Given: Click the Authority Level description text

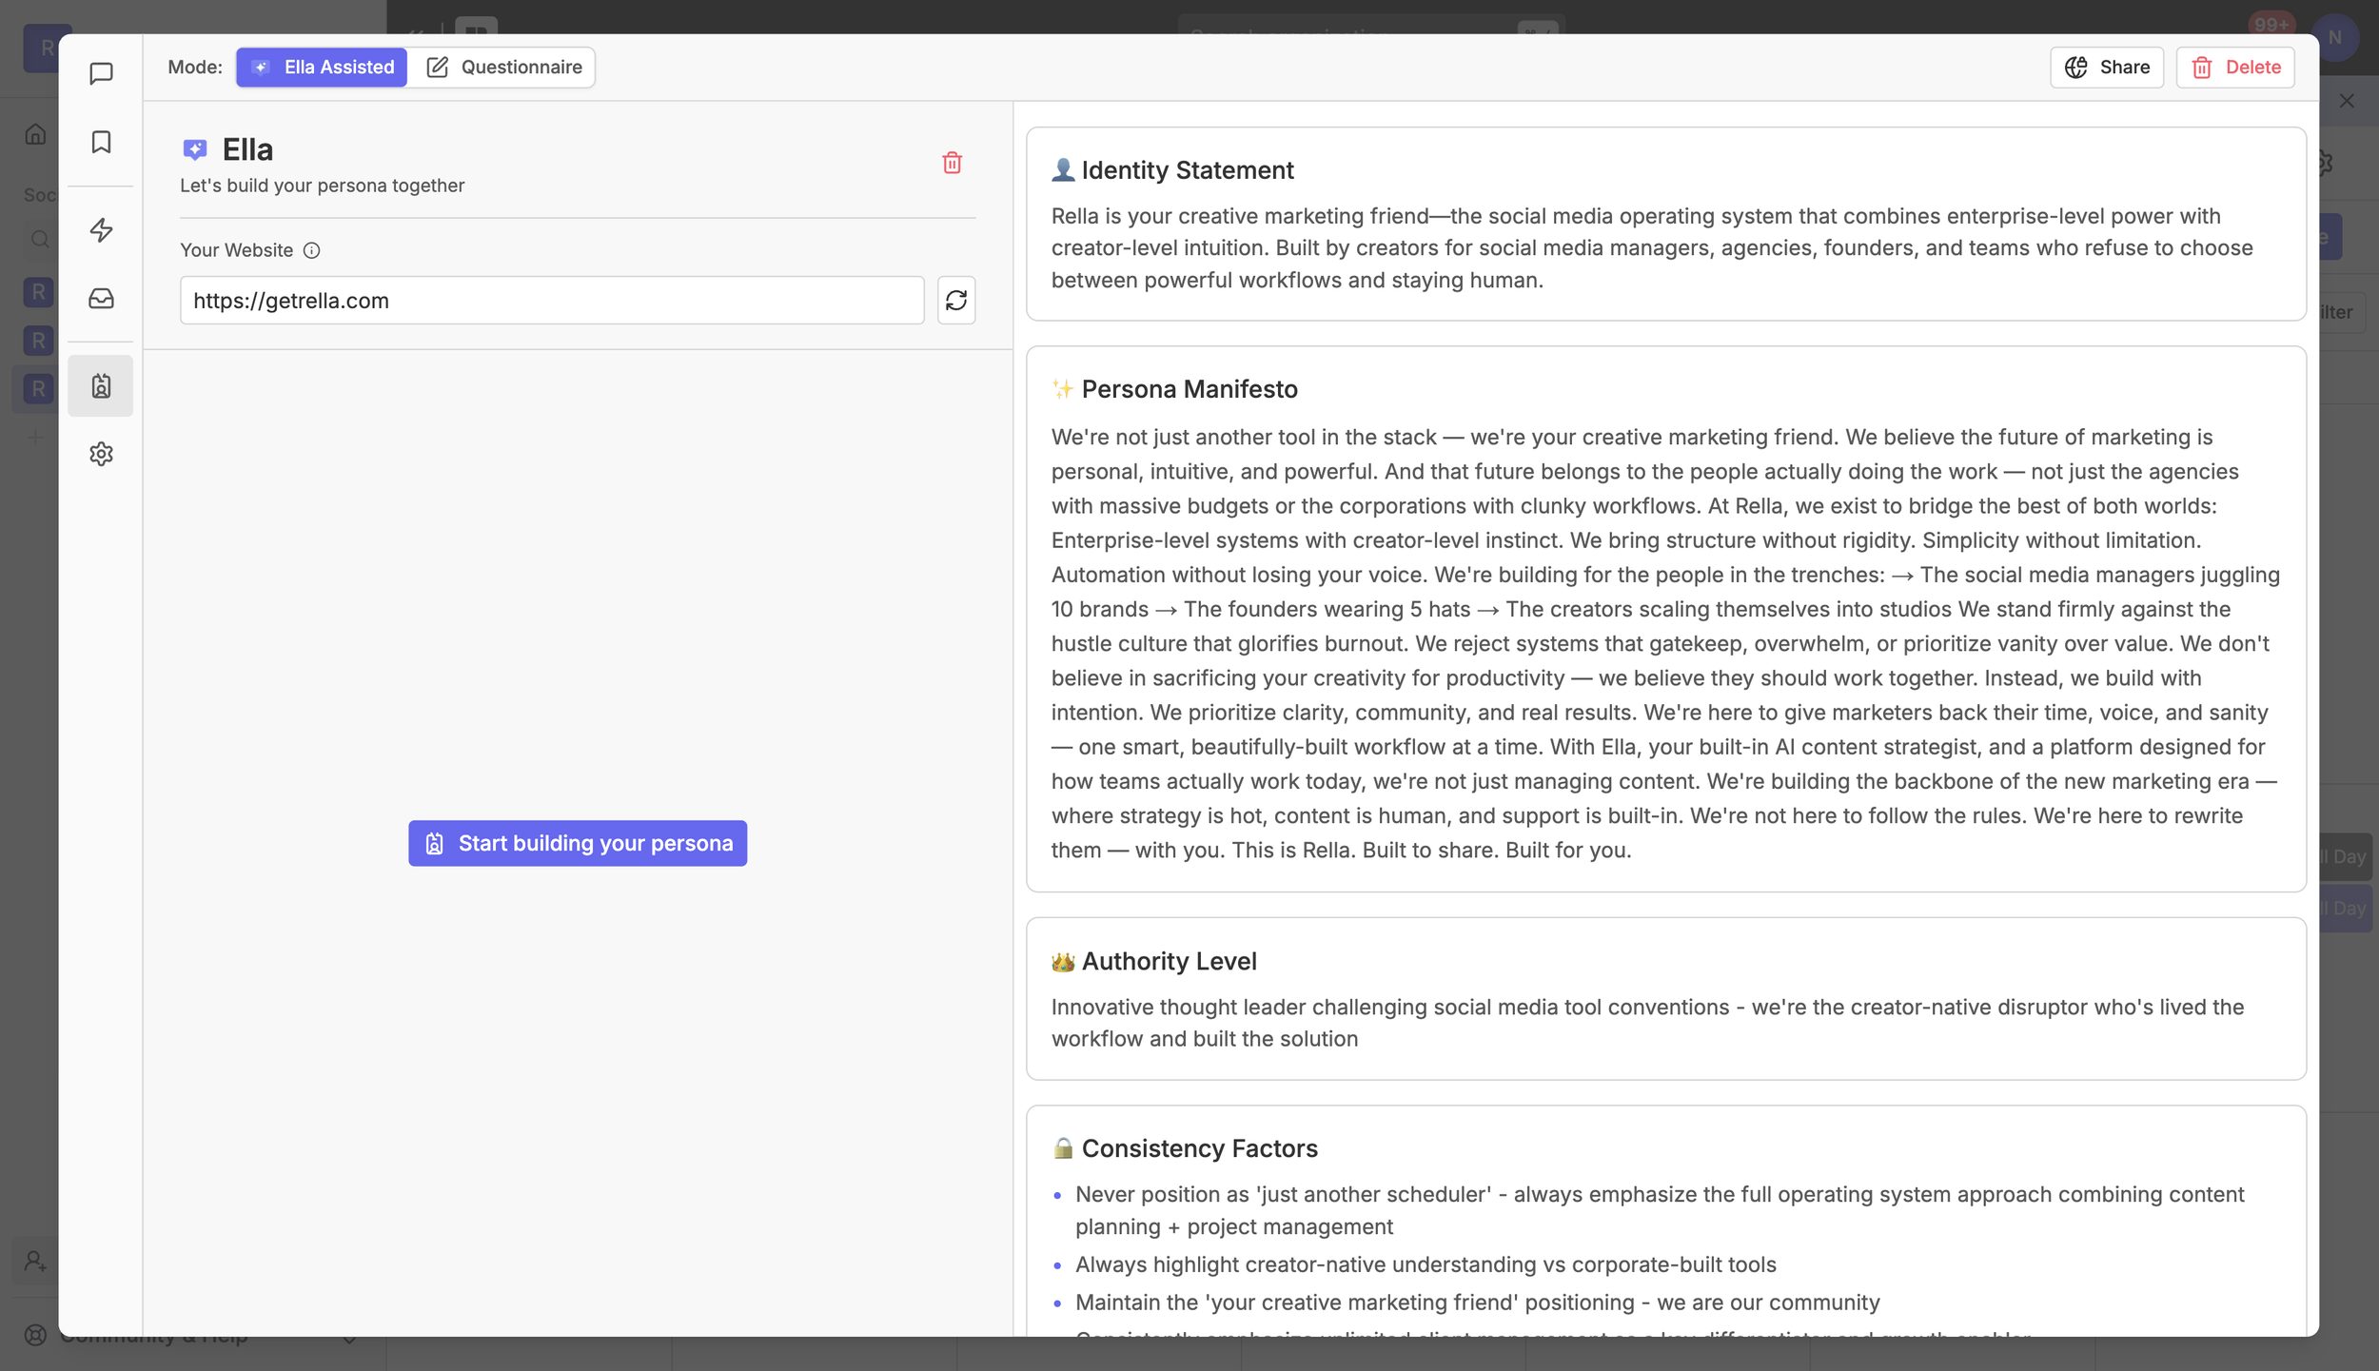Looking at the screenshot, I should pyautogui.click(x=1647, y=1023).
